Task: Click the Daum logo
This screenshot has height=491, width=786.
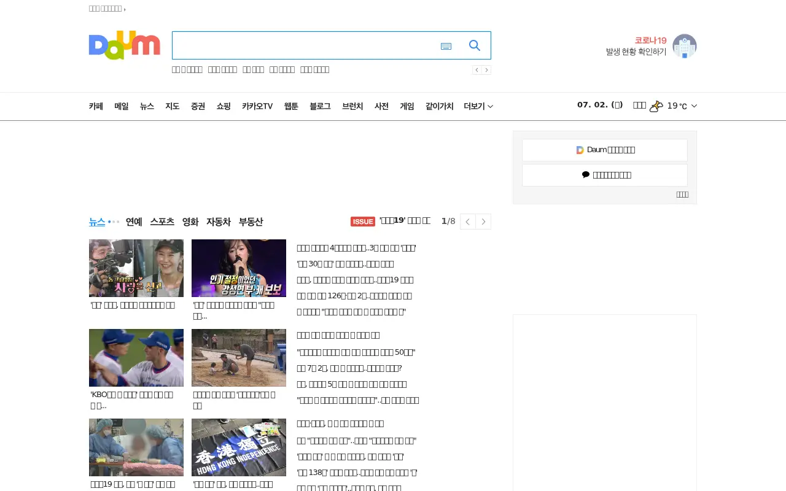Action: click(x=125, y=45)
